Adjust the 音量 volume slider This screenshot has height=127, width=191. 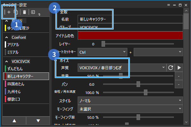coord(138,76)
